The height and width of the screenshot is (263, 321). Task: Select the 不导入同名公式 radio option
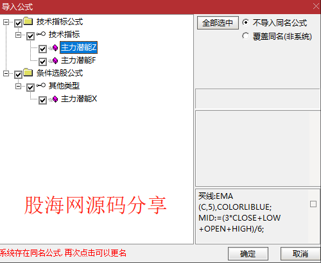(x=246, y=22)
